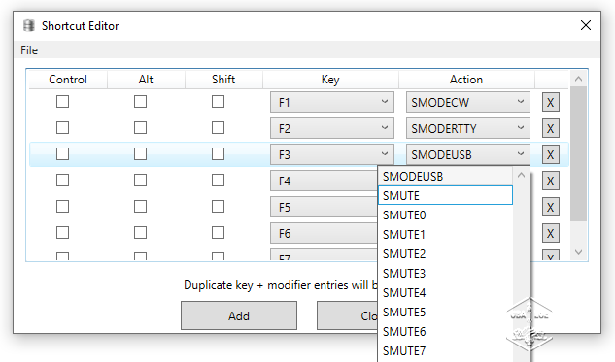
Task: Click the Shortcut Editor title icon
Action: [29, 26]
